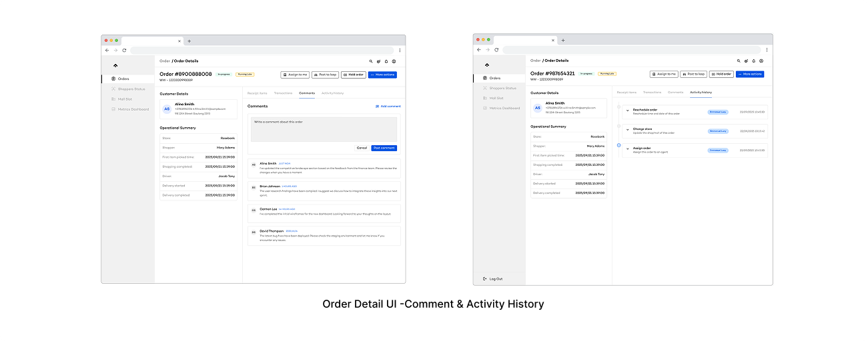868x341 pixels.
Task: Open Shoppers Status in the Order #987654321 sidebar
Action: pyautogui.click(x=501, y=88)
